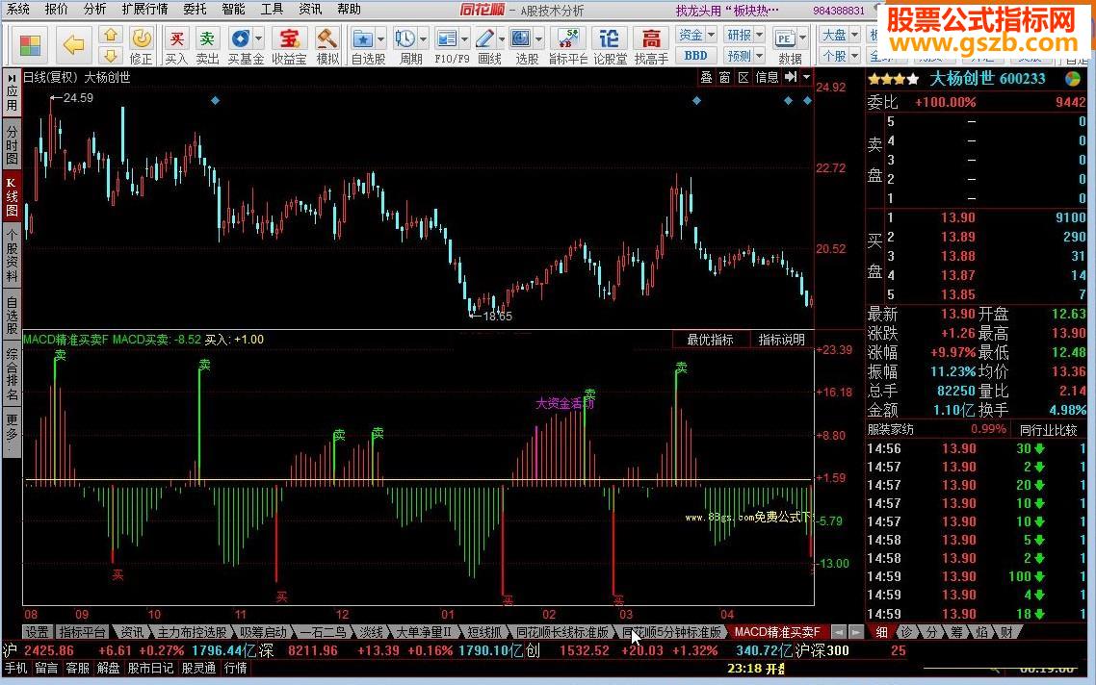Open the 论股堂 forum icon

point(610,39)
